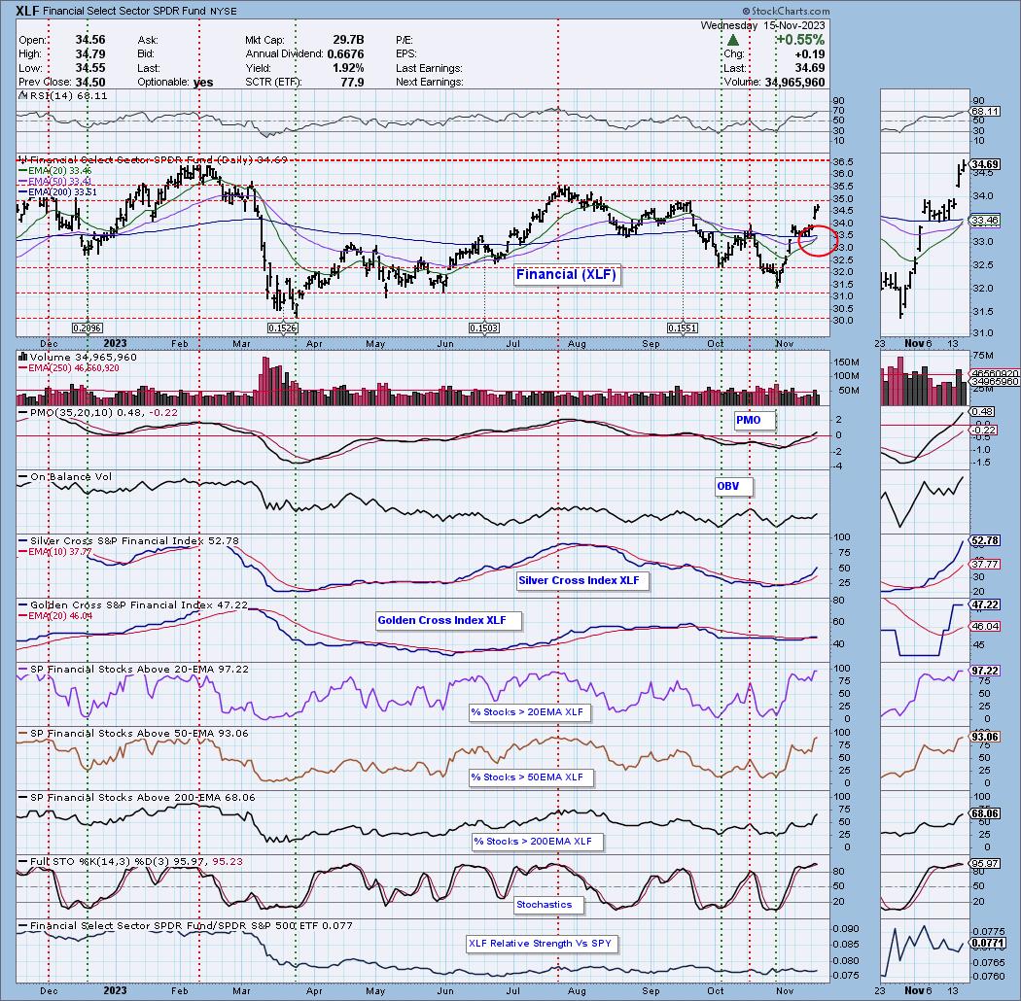This screenshot has height=1001, width=1021.
Task: Click the 95.97 stochastic value tag on right
Action: (984, 864)
